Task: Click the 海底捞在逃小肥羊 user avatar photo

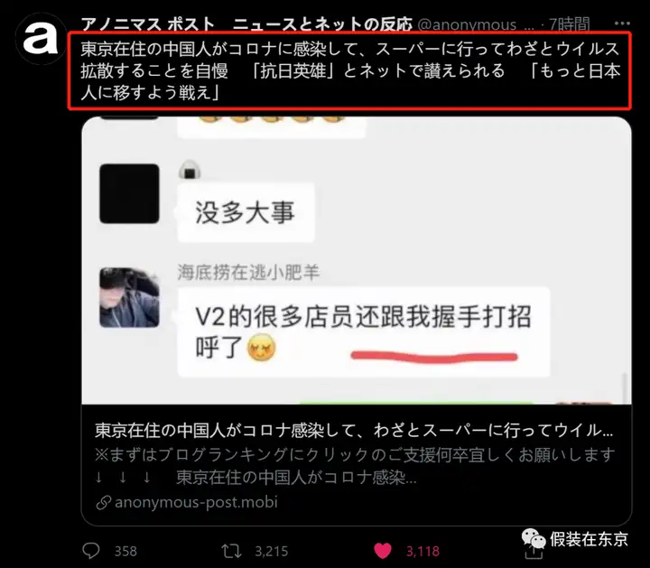Action: point(129,297)
